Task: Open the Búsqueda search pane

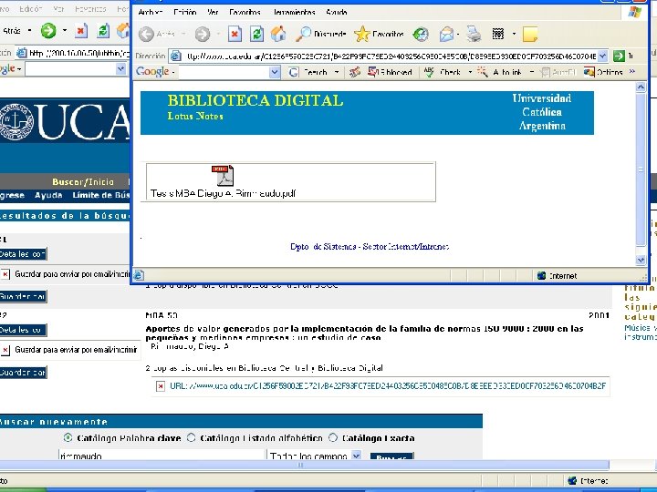Action: pyautogui.click(x=321, y=34)
